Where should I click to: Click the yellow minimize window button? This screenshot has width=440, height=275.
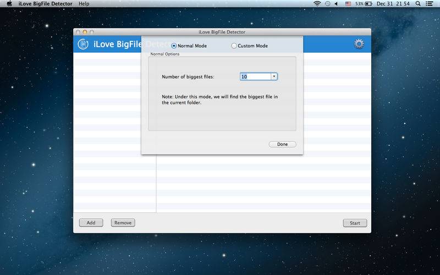[x=85, y=32]
